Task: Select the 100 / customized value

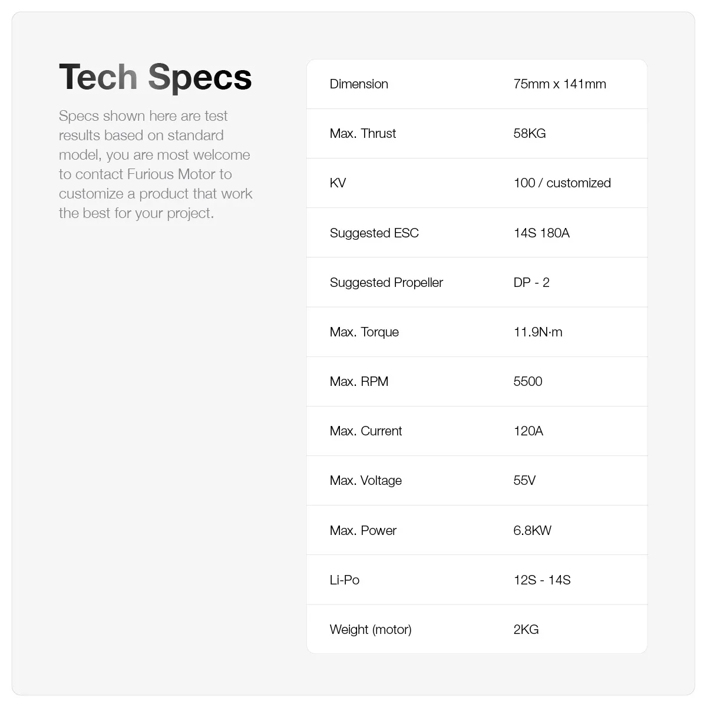Action: click(x=561, y=183)
